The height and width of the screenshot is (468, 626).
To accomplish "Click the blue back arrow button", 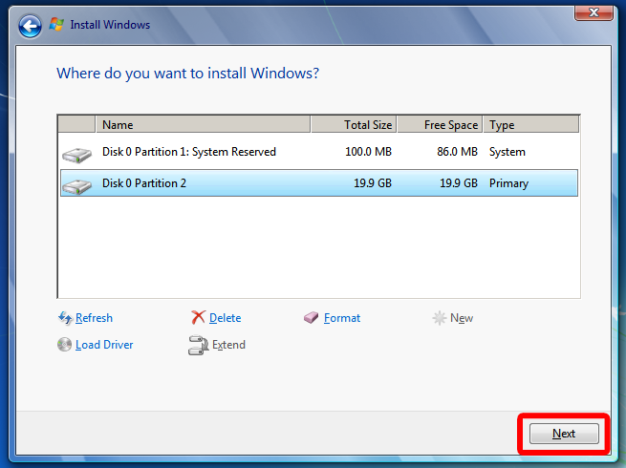I will click(30, 27).
